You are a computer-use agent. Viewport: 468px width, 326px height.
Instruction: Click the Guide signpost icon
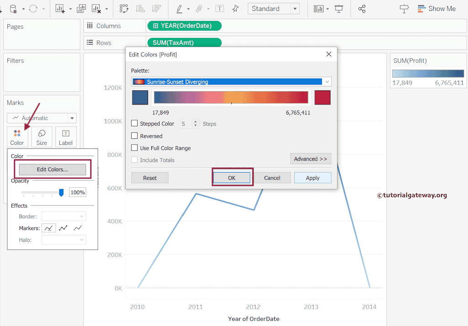(x=404, y=9)
